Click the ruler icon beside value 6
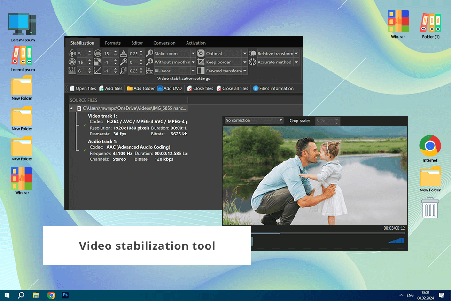 click(72, 71)
